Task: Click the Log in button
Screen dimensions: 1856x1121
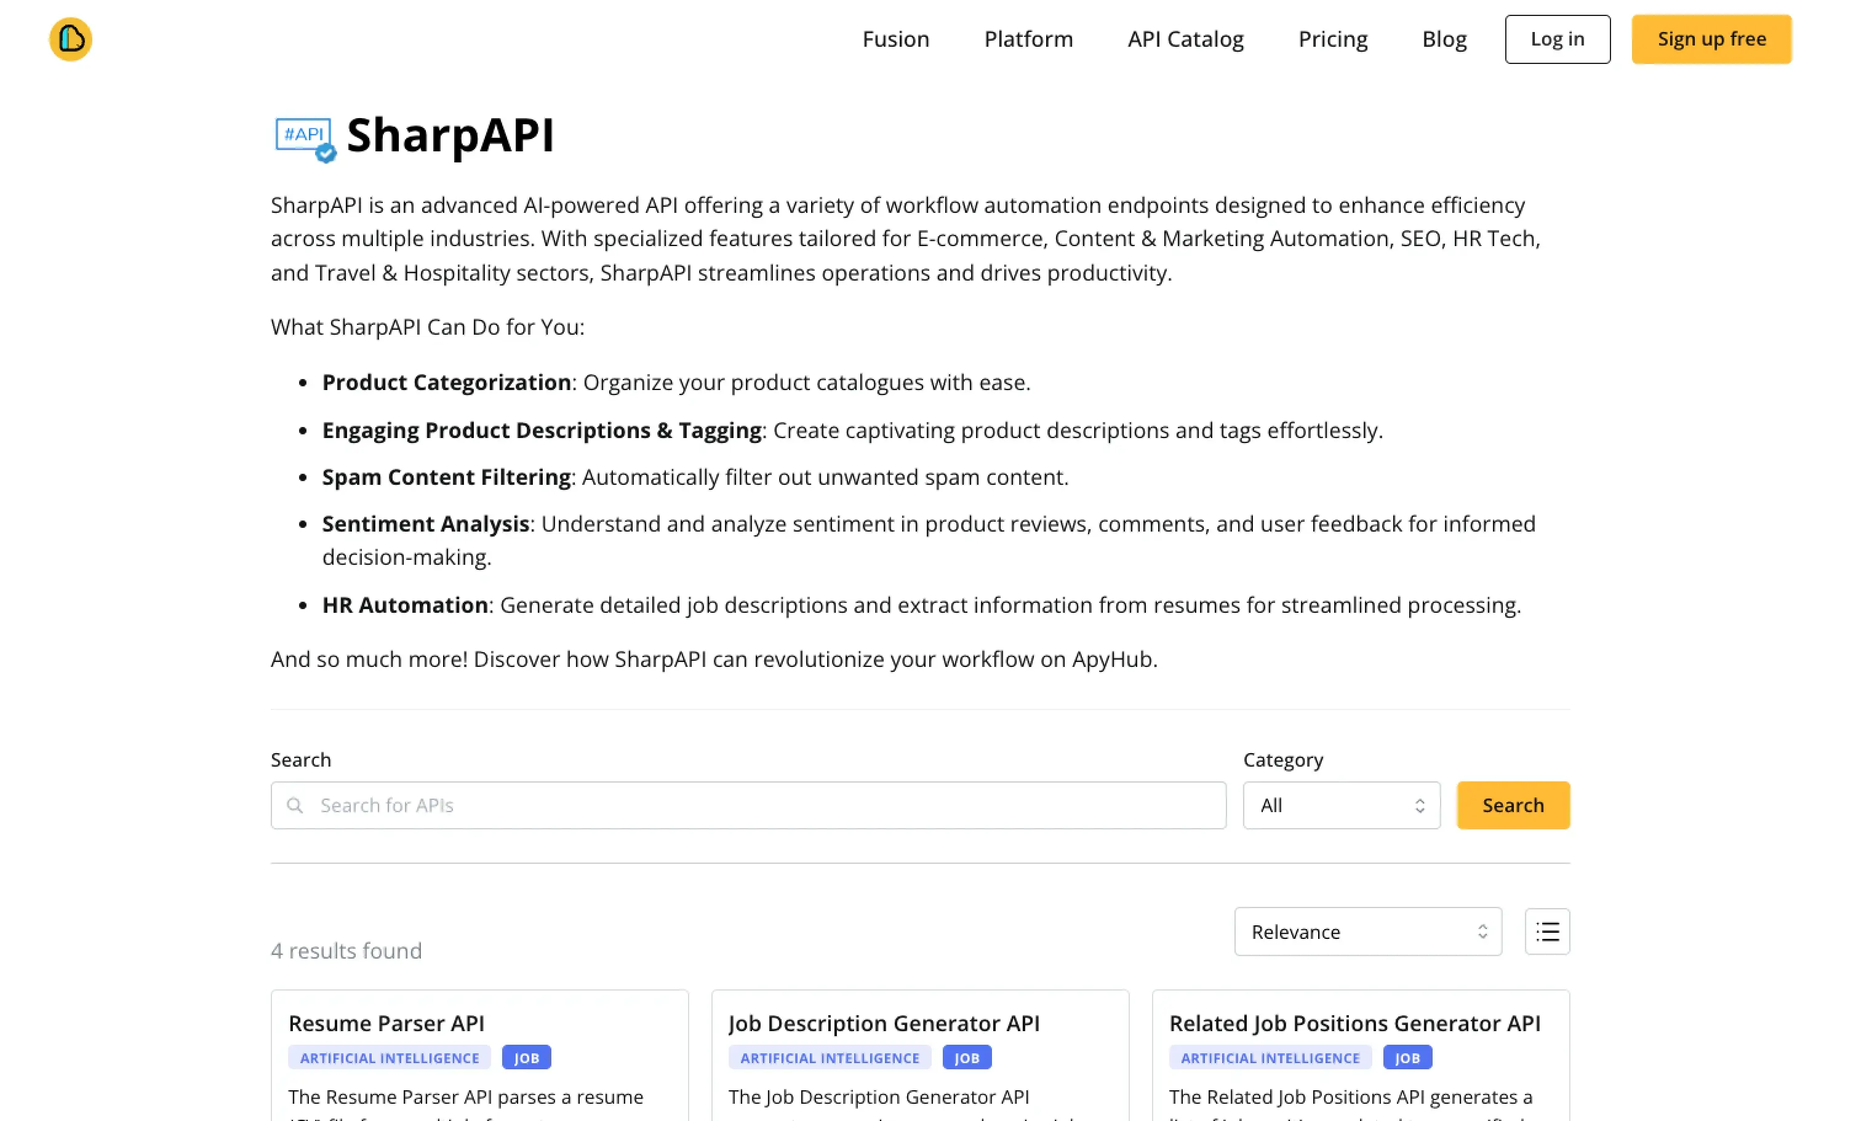Action: [1558, 39]
